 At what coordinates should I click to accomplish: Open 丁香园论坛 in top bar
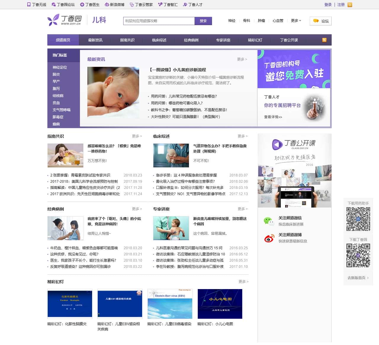(63, 5)
